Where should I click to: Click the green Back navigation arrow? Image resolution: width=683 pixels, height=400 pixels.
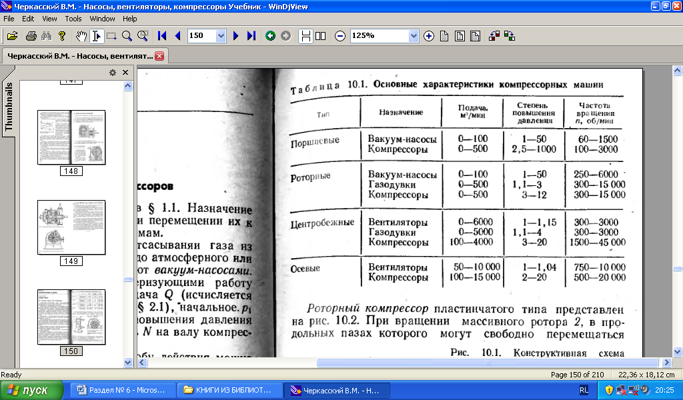point(271,36)
